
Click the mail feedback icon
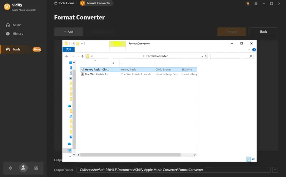pos(36,168)
